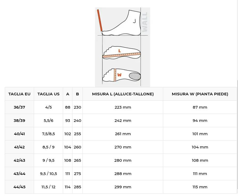Click the MISURA L (ALLUCE-TALLONE) header

123,94
